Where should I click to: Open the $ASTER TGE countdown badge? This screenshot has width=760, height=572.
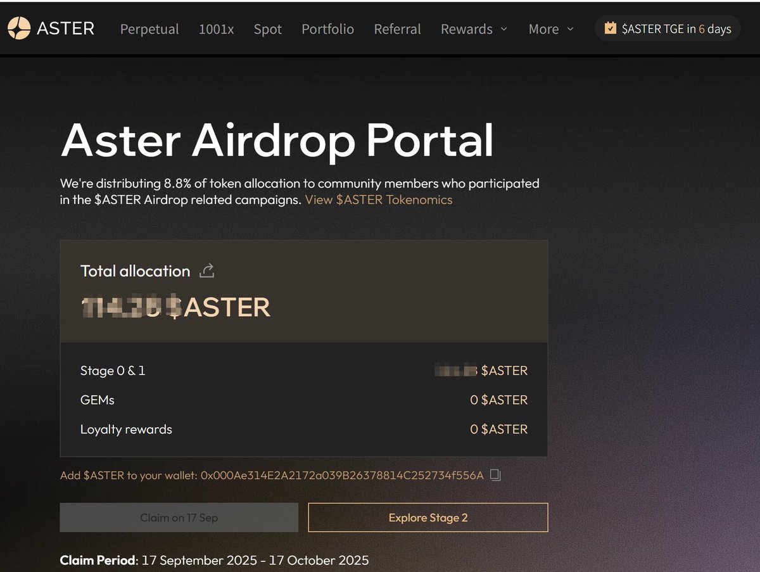click(x=668, y=29)
